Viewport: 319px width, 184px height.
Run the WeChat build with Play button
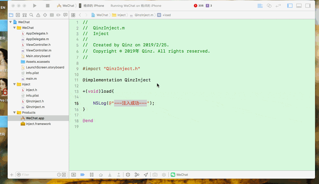(x=35, y=6)
